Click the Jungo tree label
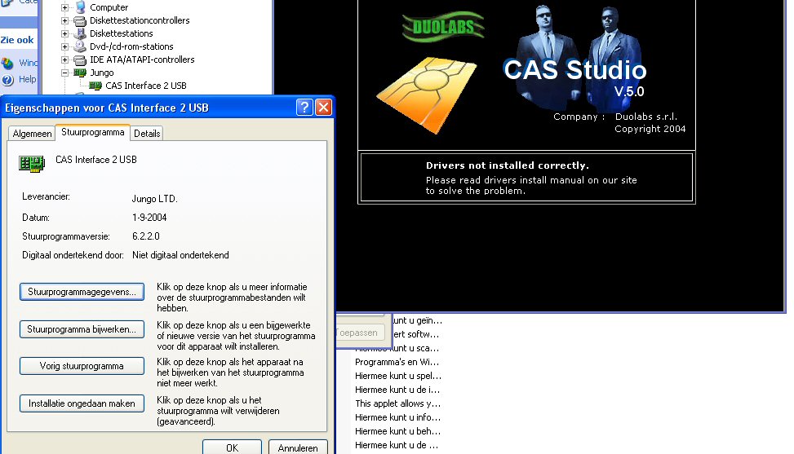Screen dimensions: 794x454 102,73
